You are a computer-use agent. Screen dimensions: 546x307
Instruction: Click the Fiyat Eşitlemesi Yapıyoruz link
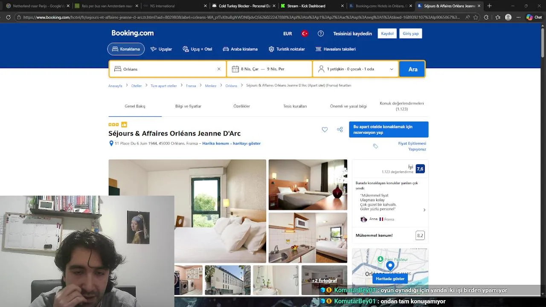(x=412, y=146)
